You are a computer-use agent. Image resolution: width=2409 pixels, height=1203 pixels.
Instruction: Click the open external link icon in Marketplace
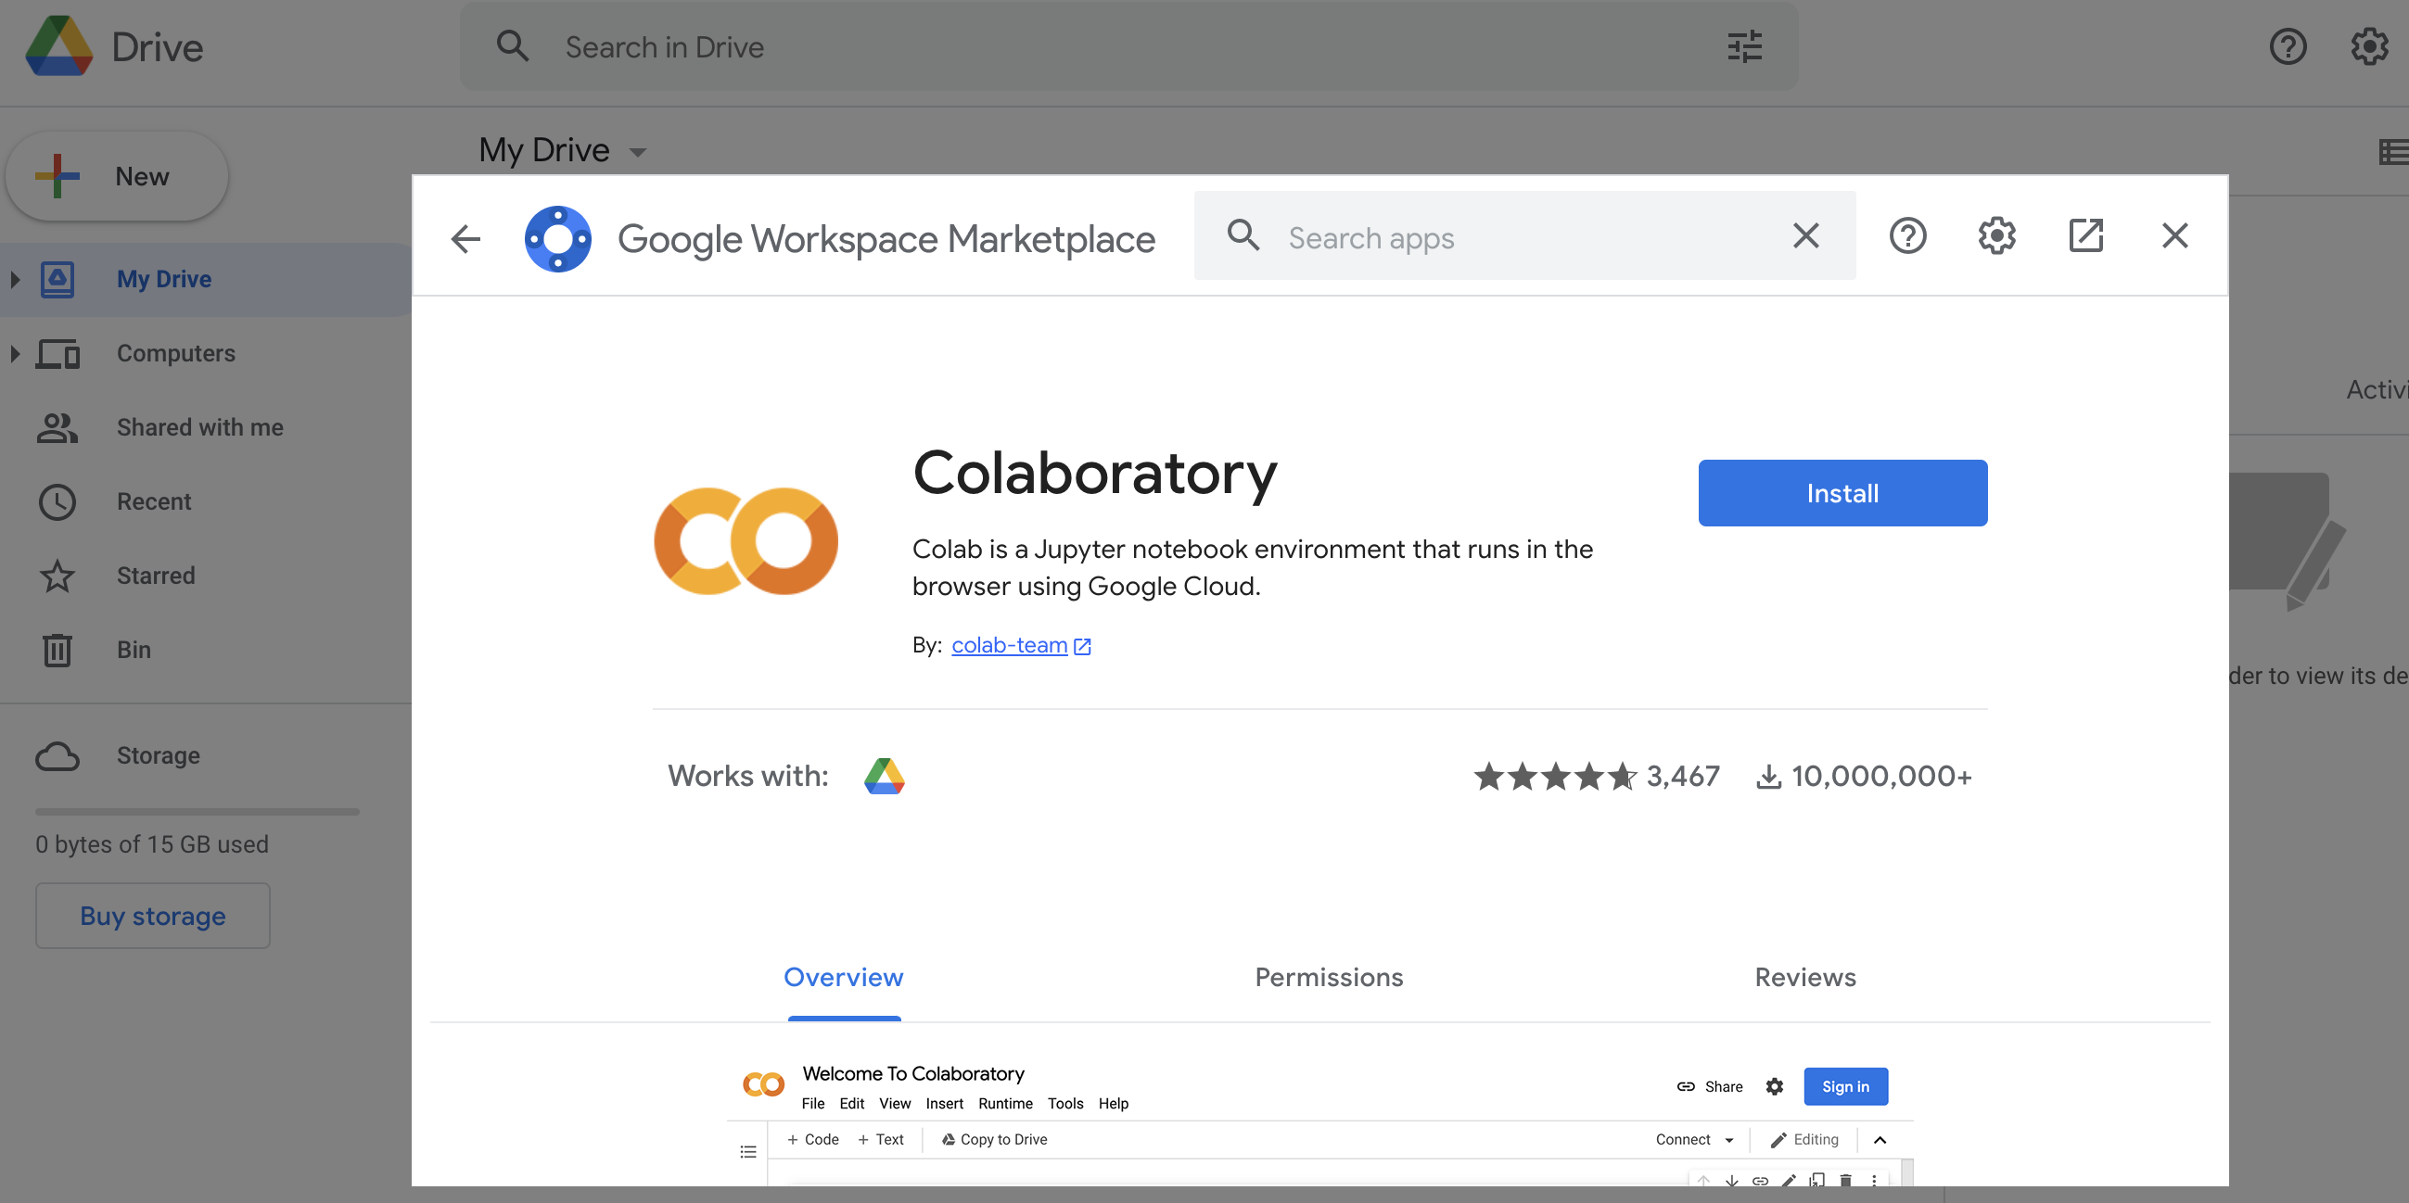coord(2086,235)
